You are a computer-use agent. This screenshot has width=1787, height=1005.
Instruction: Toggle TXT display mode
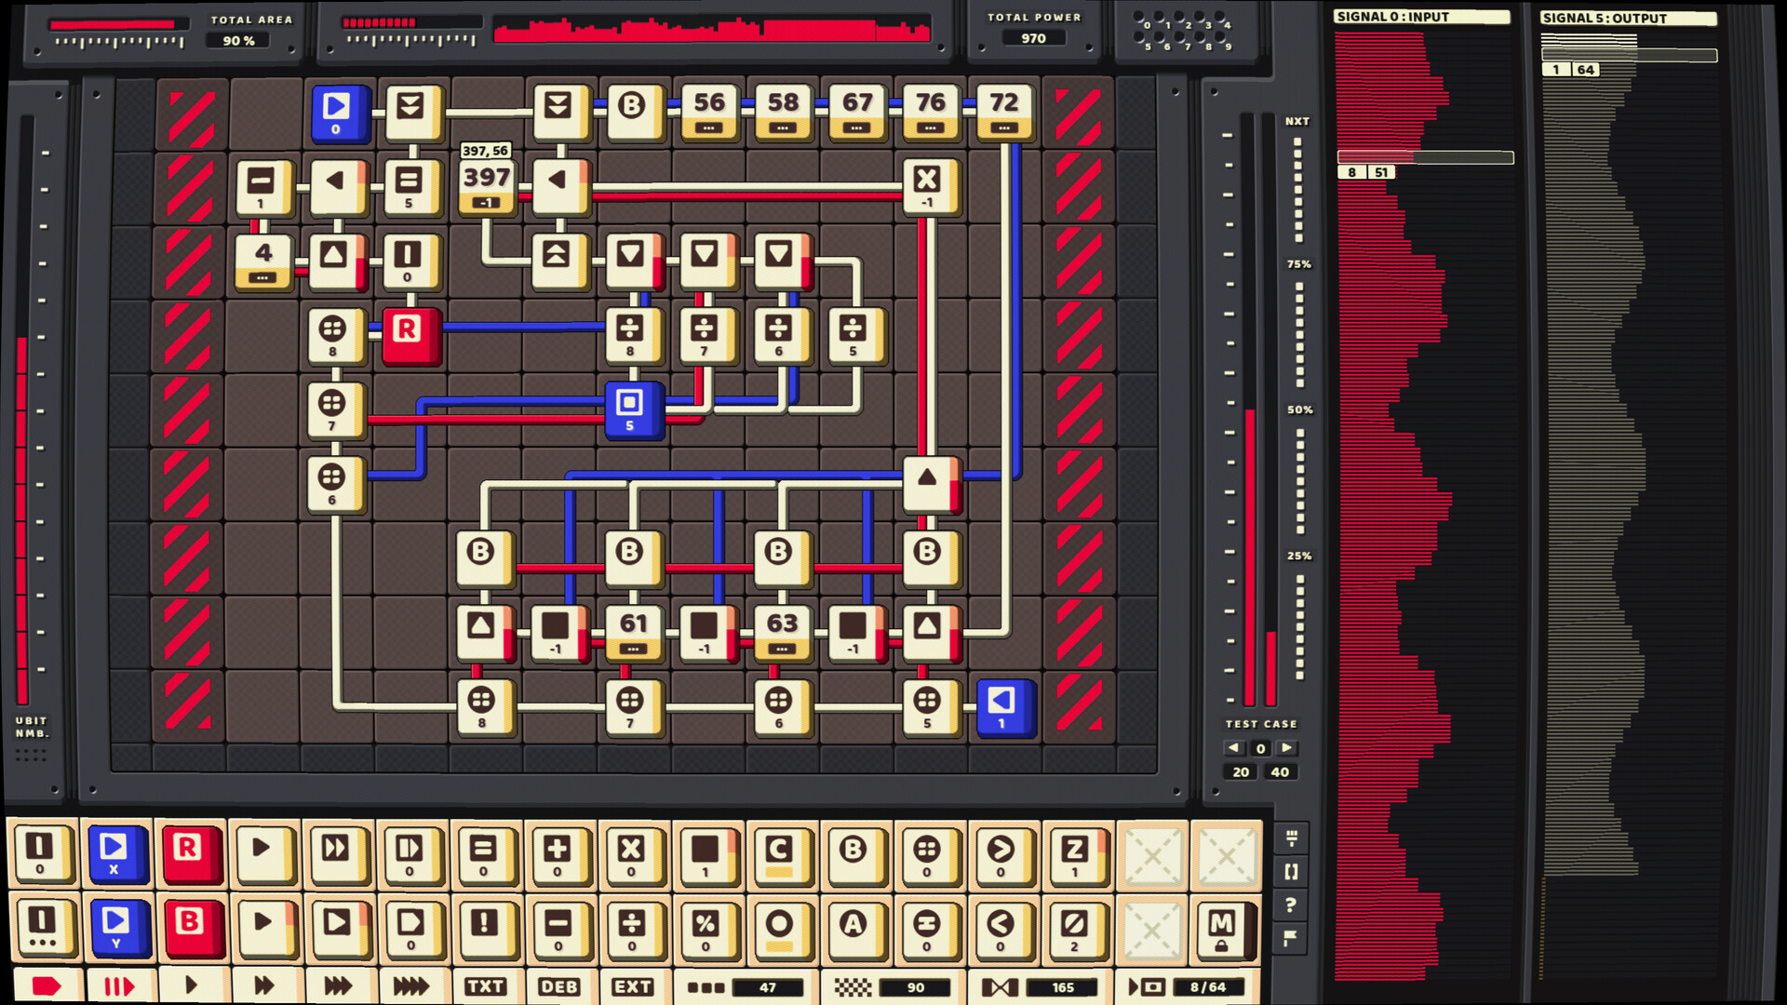(x=486, y=986)
